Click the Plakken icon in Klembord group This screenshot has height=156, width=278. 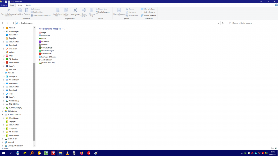pyautogui.click(x=27, y=11)
